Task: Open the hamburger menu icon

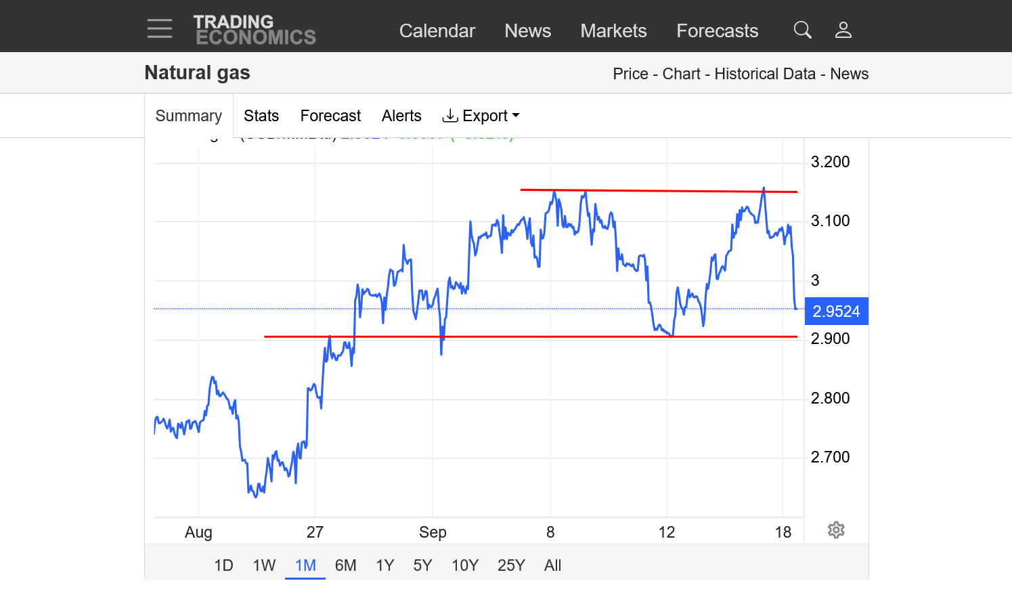Action: 160,29
